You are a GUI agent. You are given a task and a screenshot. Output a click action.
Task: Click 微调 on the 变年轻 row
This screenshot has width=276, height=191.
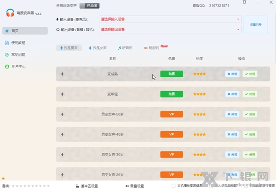[232, 94]
